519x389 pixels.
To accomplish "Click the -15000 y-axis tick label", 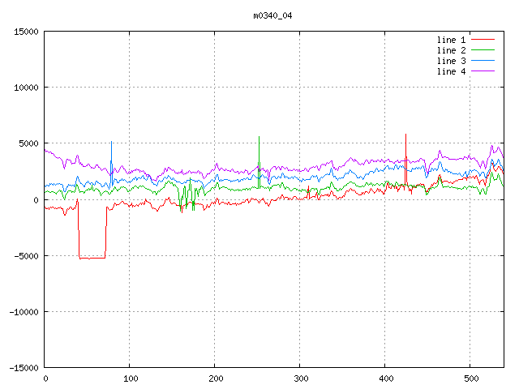I will coord(24,368).
